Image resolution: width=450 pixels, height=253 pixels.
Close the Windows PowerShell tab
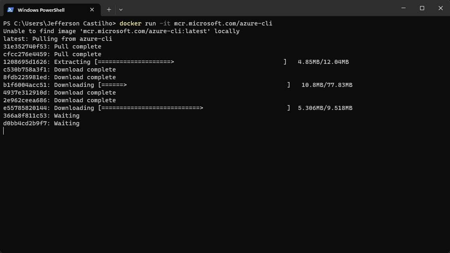[x=92, y=9]
